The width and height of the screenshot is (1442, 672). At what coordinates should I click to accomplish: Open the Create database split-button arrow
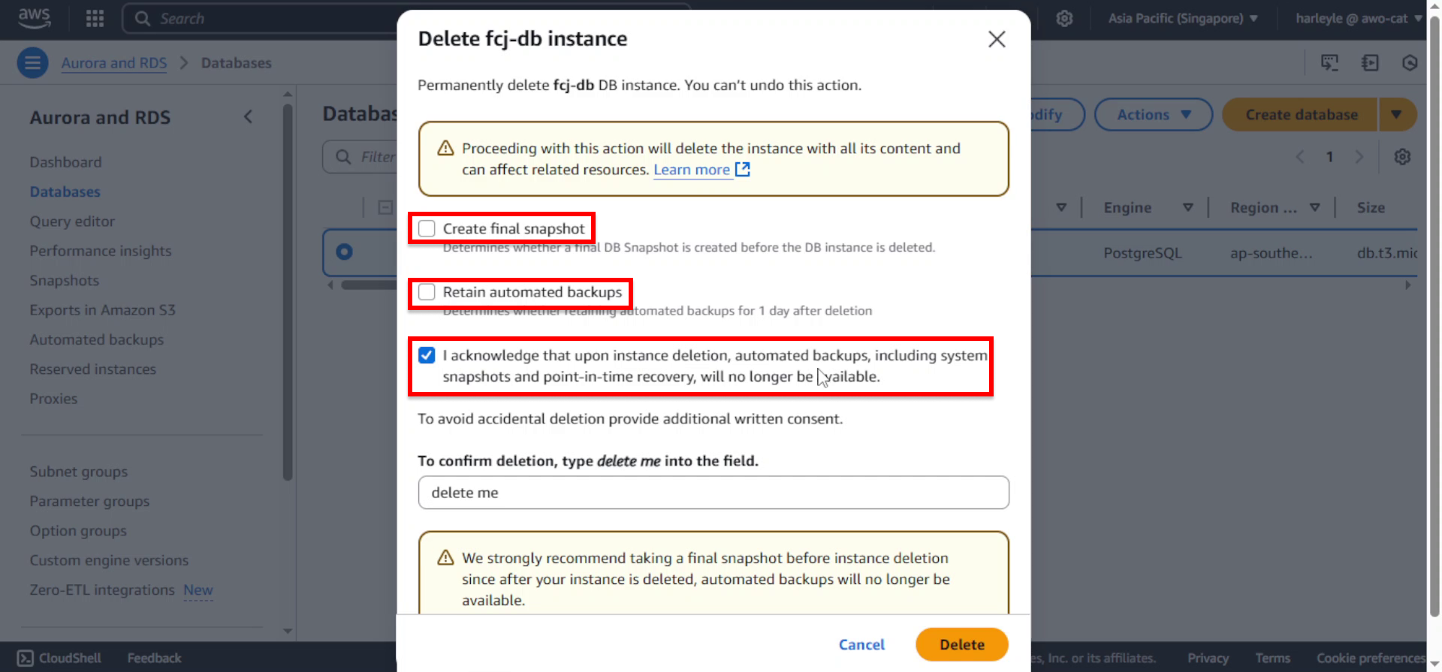(x=1397, y=115)
